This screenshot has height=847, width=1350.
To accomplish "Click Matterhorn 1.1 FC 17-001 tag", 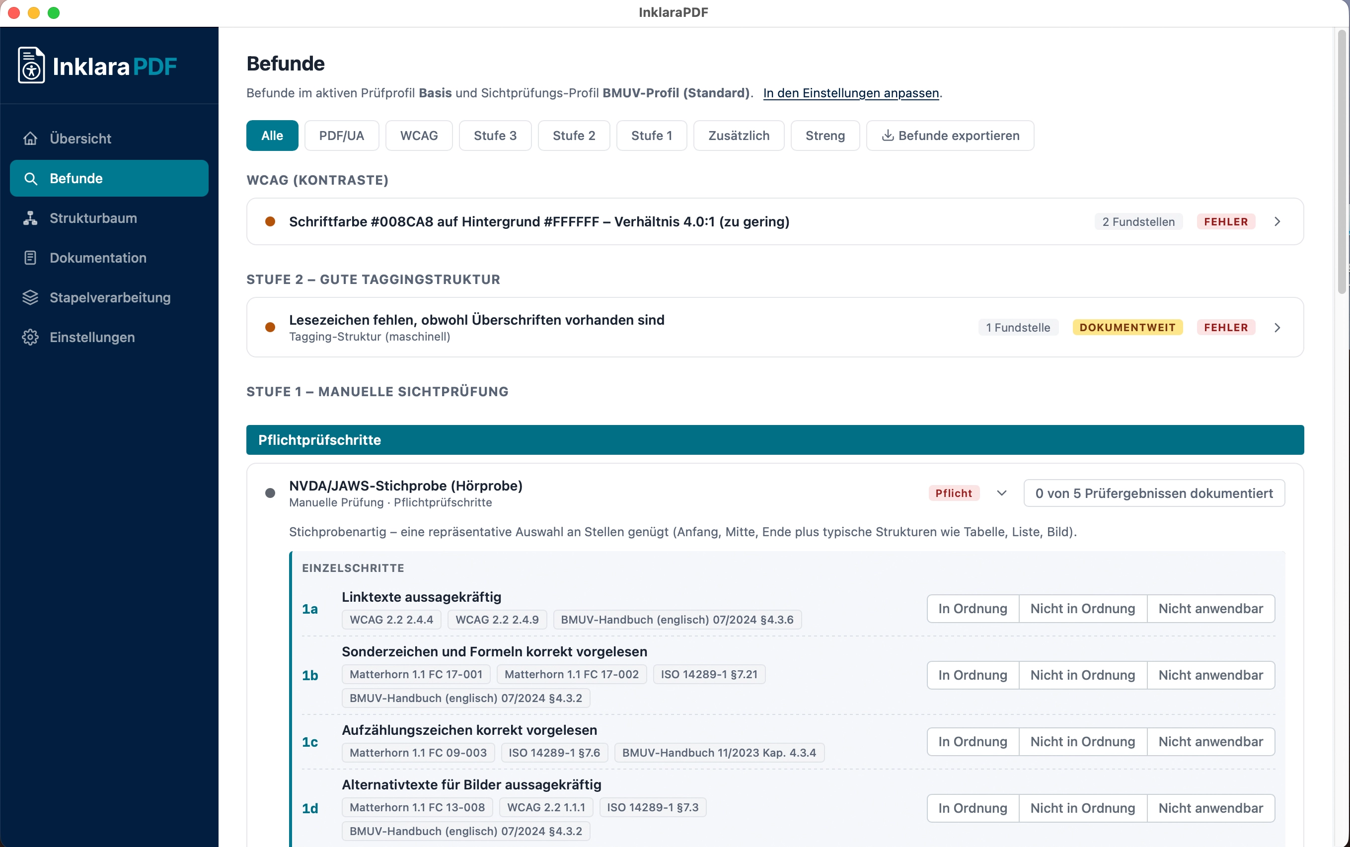I will (x=416, y=674).
